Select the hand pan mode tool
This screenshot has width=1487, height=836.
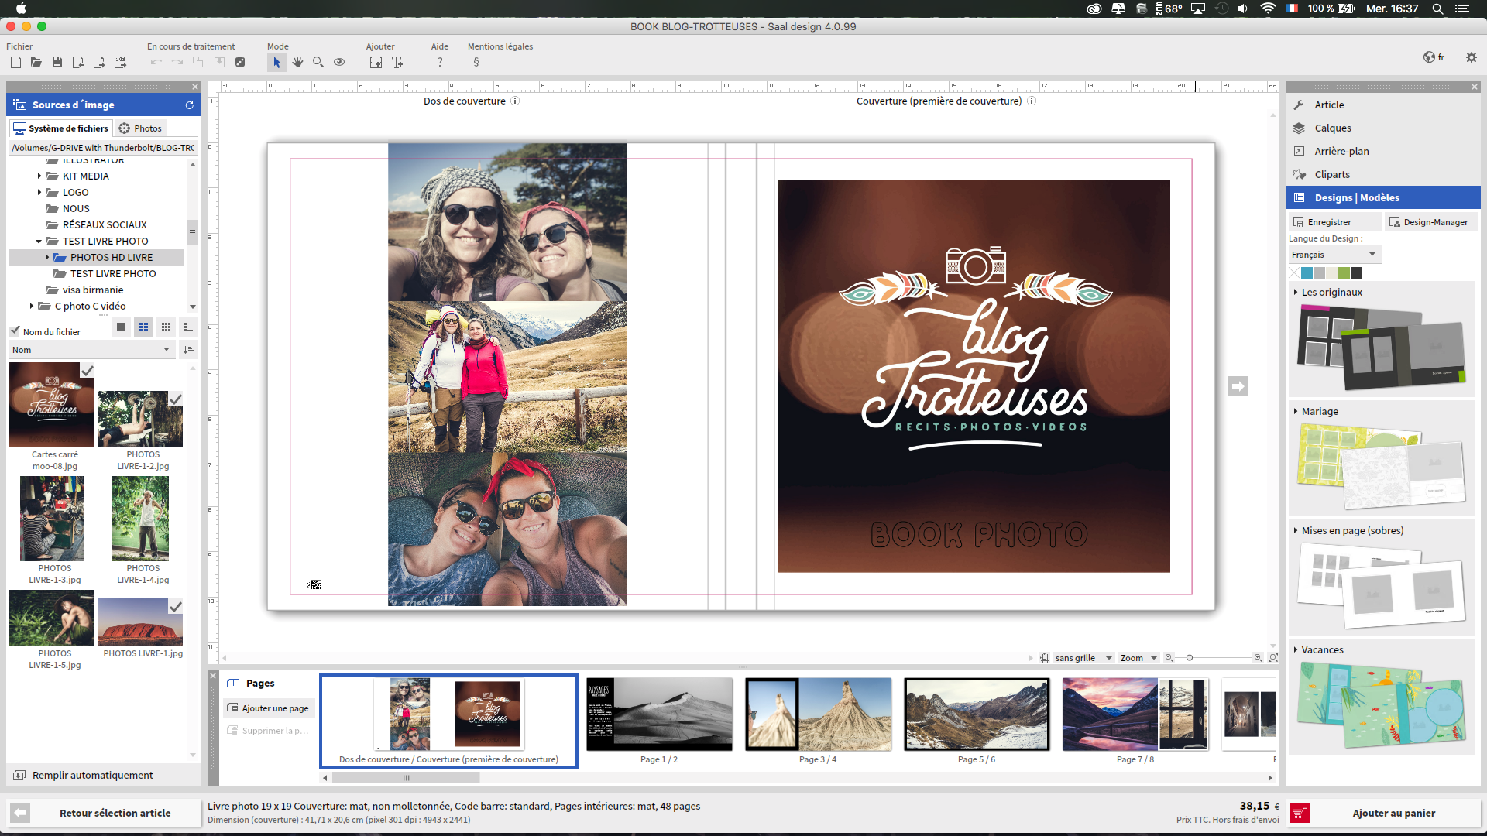tap(297, 63)
